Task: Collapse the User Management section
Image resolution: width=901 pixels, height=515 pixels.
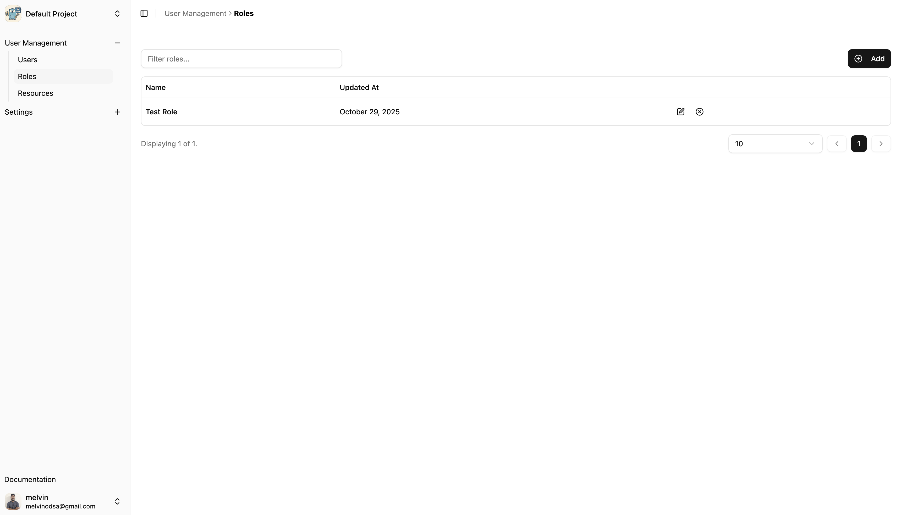Action: pos(117,43)
